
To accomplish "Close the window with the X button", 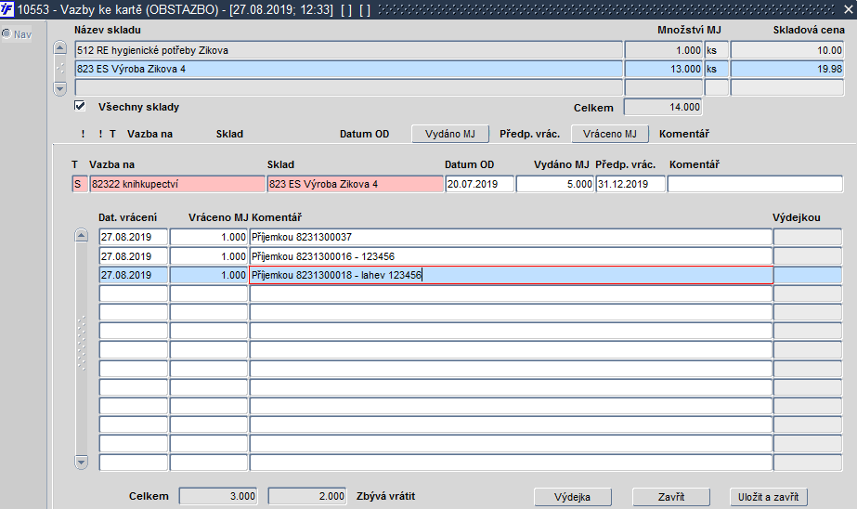I will point(849,8).
